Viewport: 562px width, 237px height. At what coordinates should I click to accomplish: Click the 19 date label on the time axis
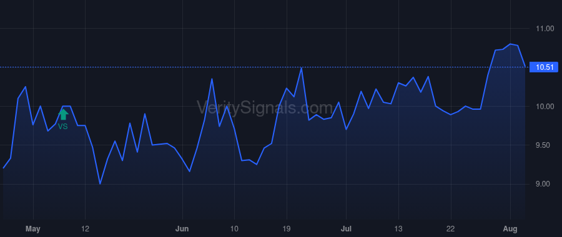coord(287,229)
